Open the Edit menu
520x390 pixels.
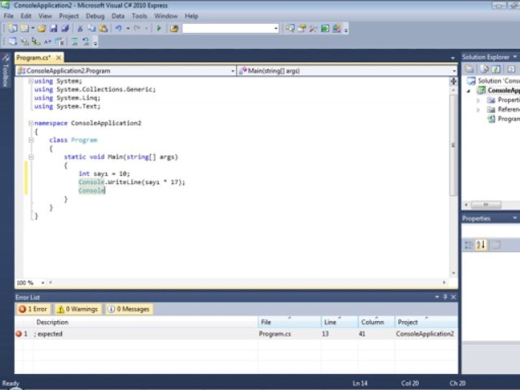(x=26, y=16)
